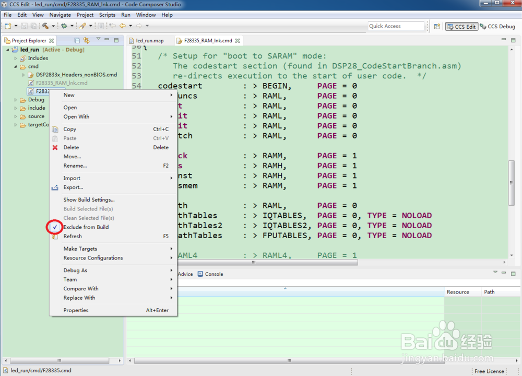Viewport: 522px width, 376px height.
Task: Close the F28335_RAM_lnk.cmd editor tab
Action: pos(238,41)
